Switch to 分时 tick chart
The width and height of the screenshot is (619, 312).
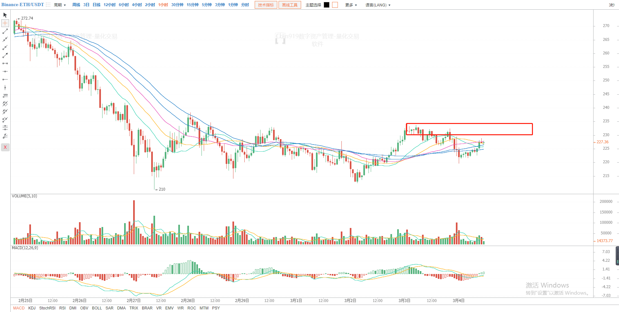[x=245, y=5]
